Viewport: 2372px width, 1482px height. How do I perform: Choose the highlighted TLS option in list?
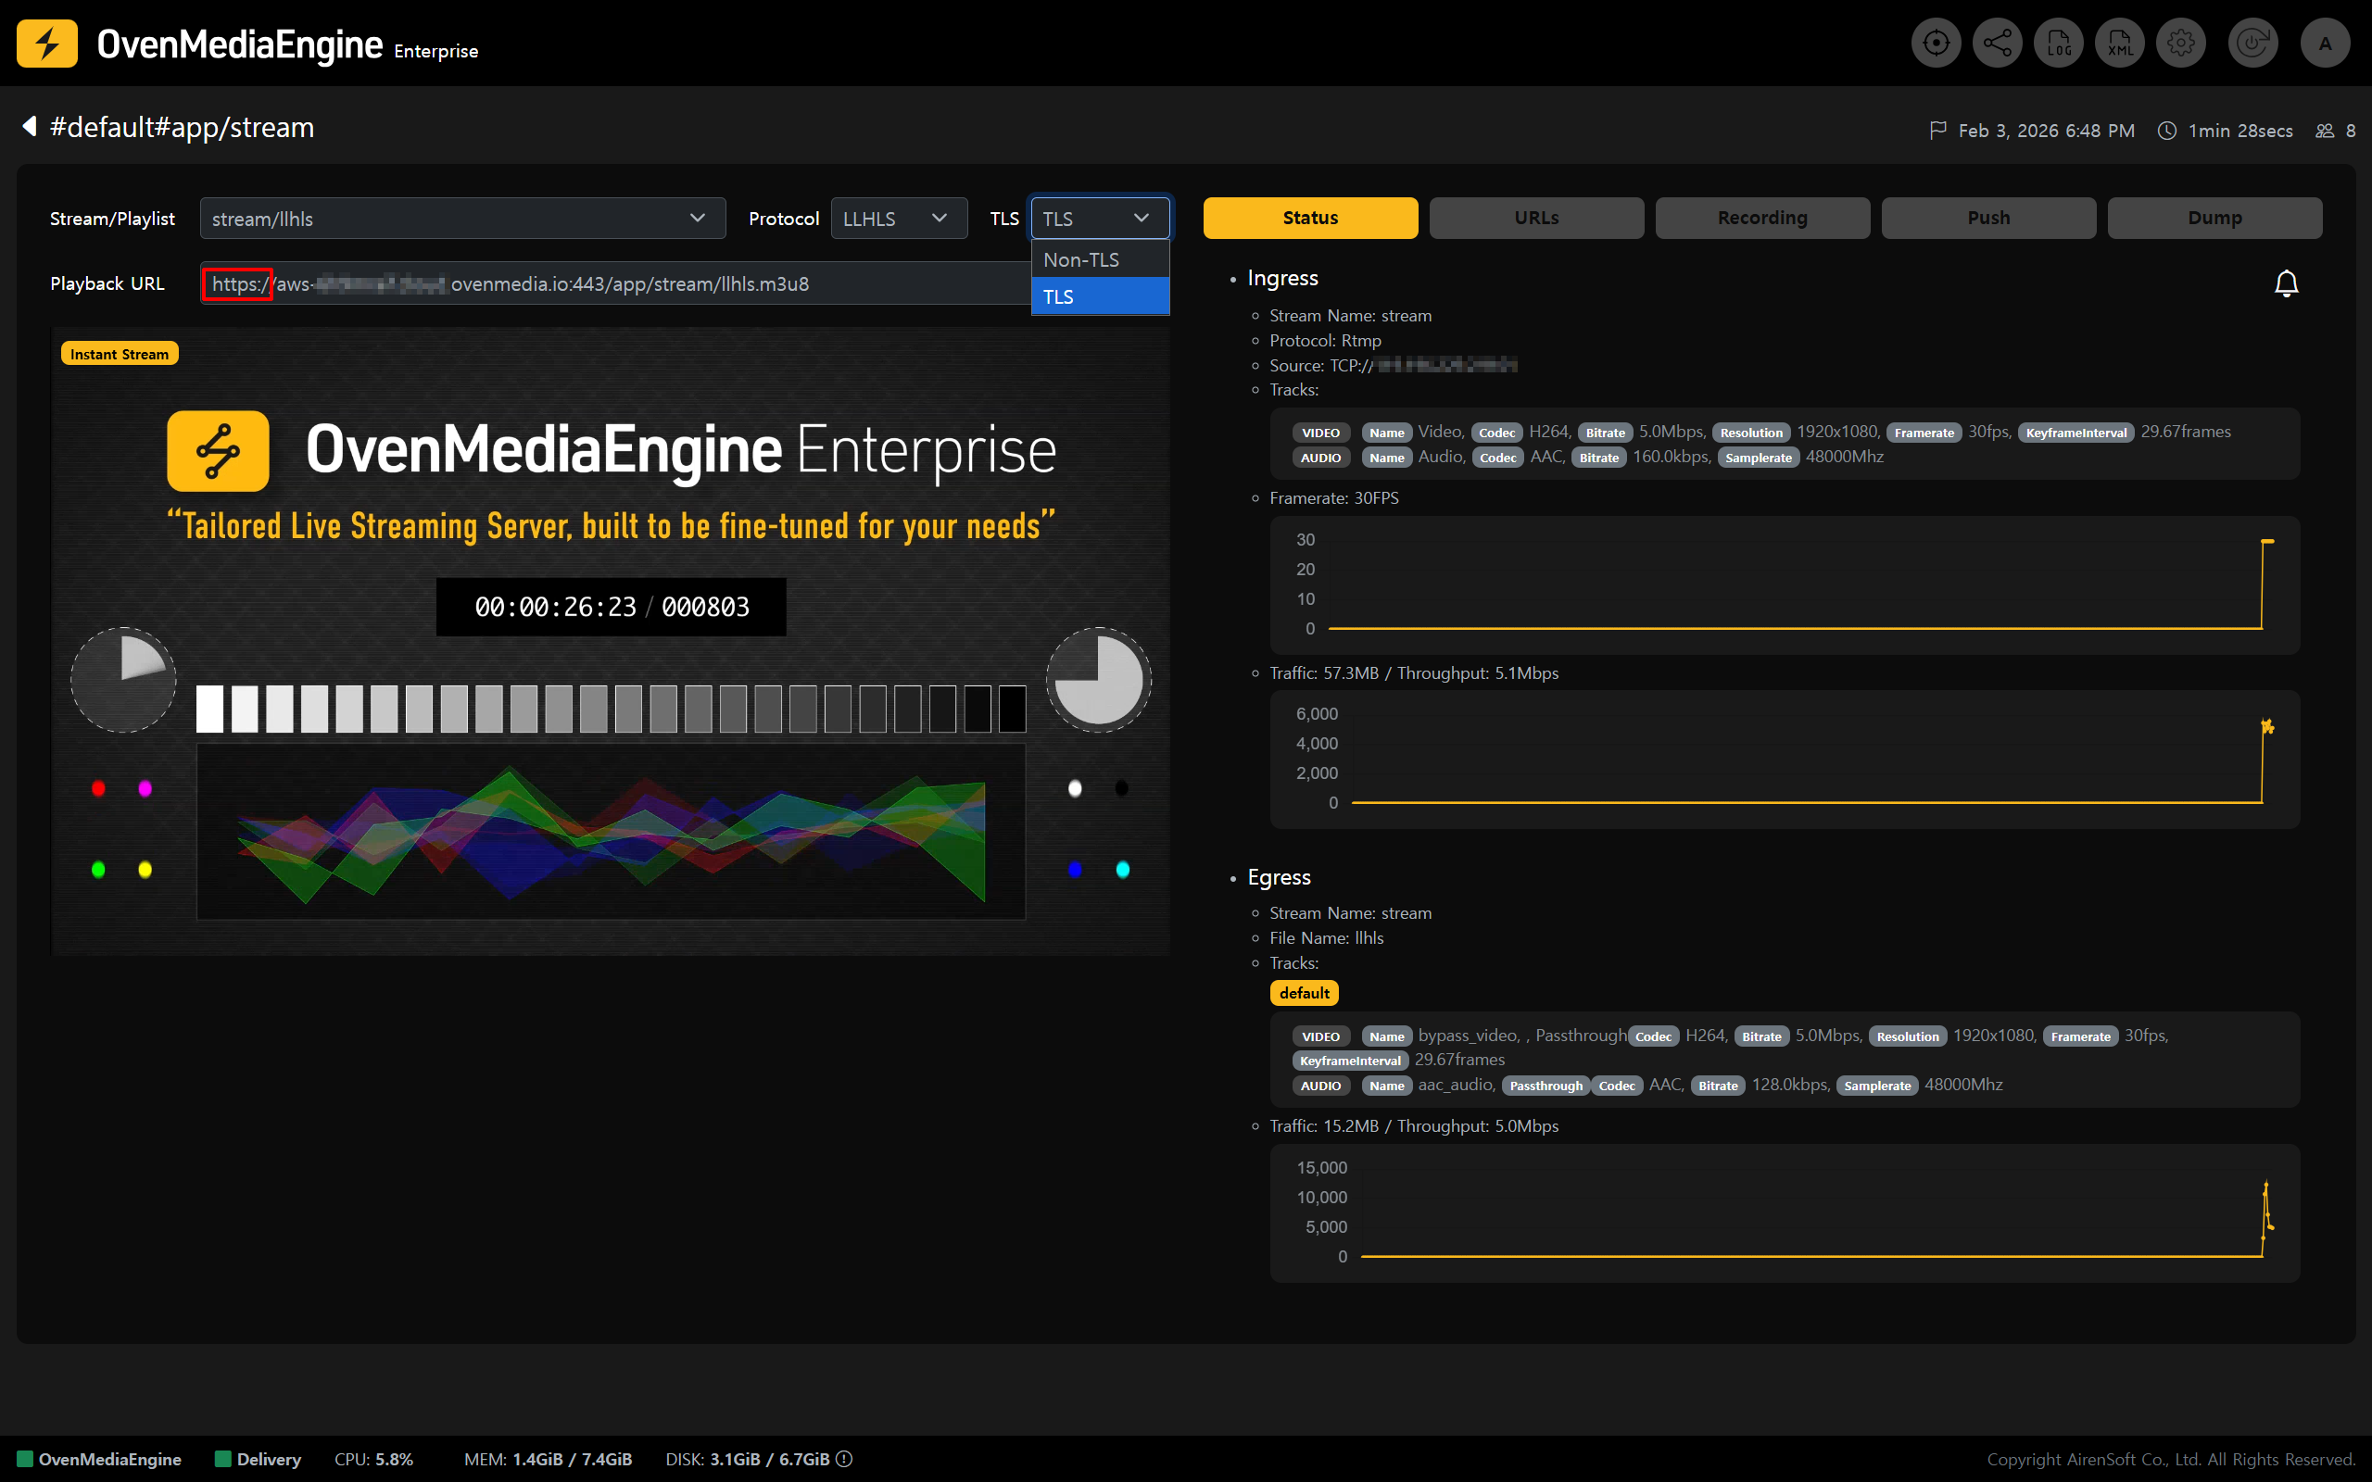[x=1099, y=296]
